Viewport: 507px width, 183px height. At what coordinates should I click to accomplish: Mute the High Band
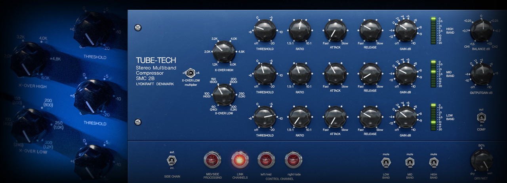click(433, 162)
